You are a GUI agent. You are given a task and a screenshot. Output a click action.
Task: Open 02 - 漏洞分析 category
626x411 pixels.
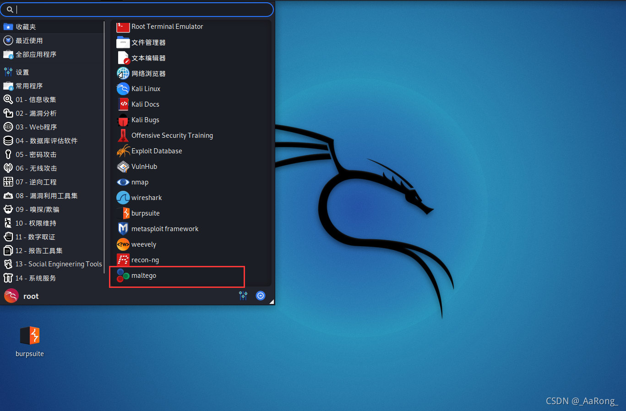click(x=52, y=114)
